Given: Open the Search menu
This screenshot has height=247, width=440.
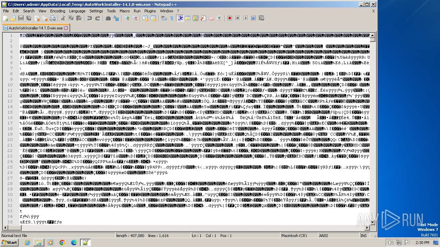Looking at the screenshot, I should [29, 11].
